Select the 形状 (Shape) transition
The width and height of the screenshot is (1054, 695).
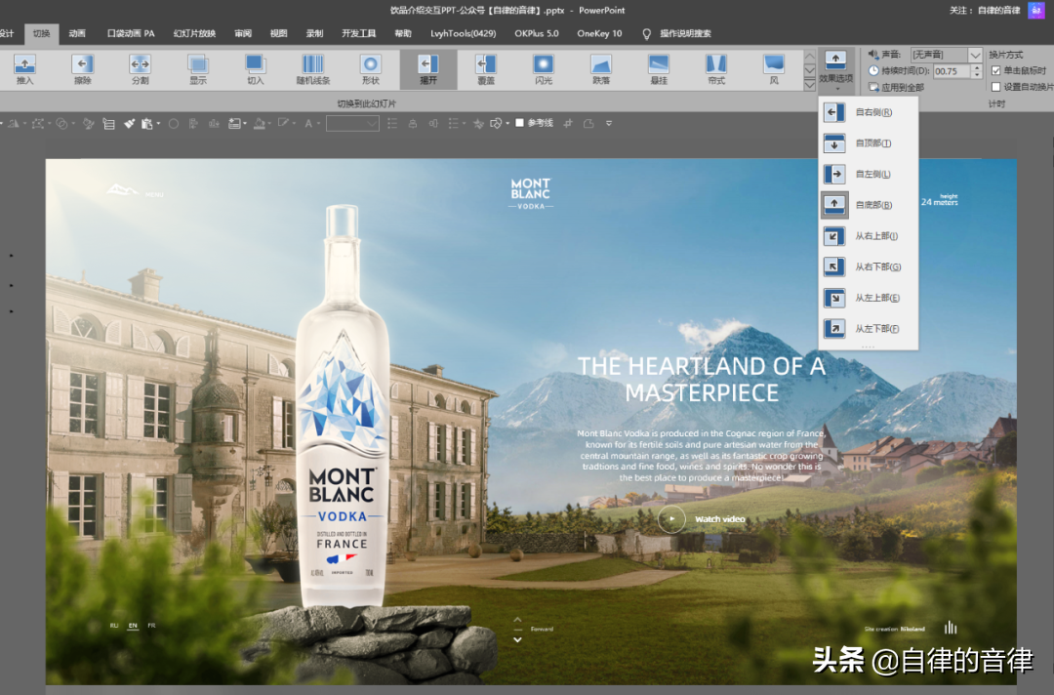click(371, 69)
